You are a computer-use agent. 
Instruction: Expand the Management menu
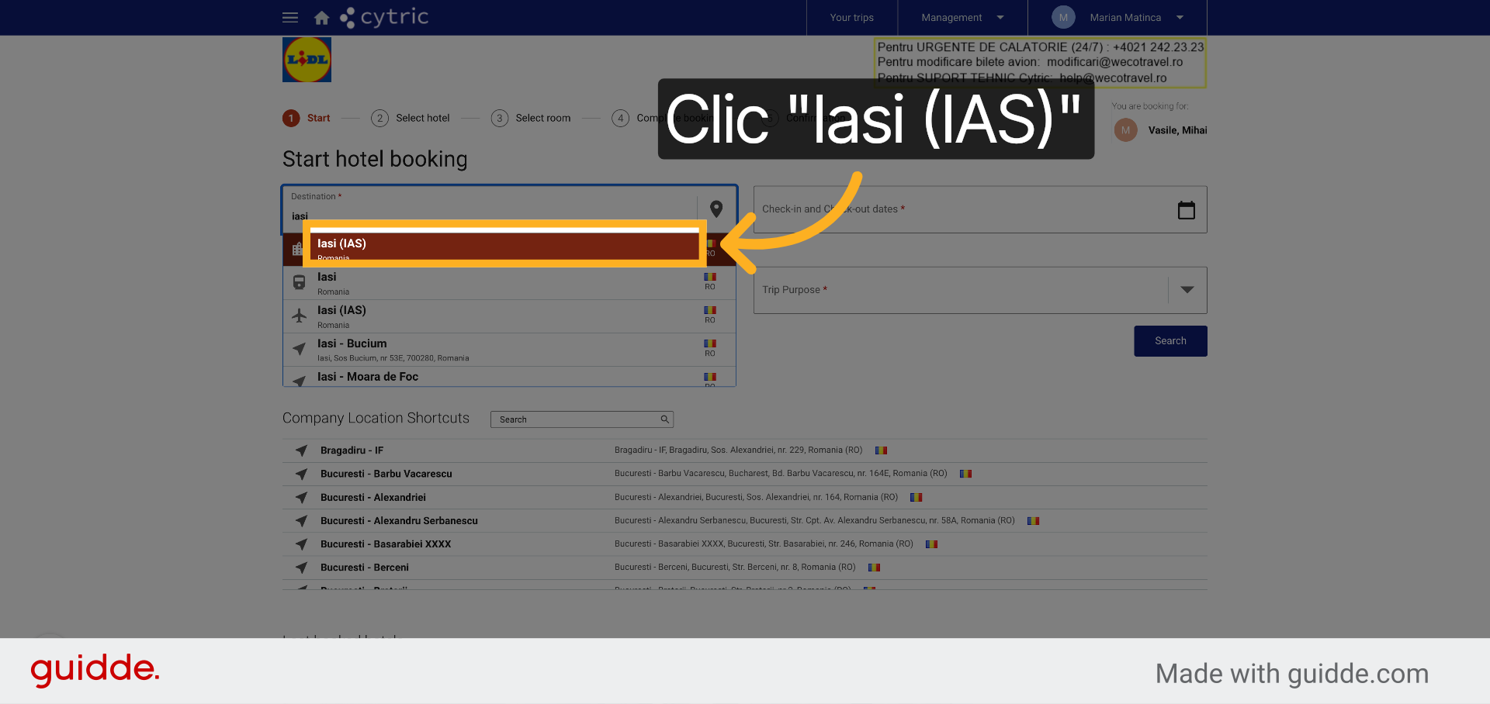coord(962,17)
